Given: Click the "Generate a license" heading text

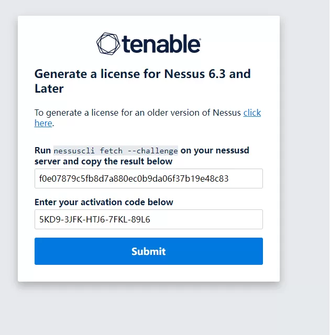Looking at the screenshot, I should (x=87, y=74).
